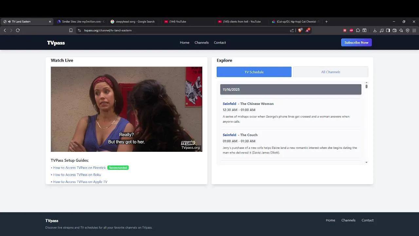Open the Brave VPN shield icon
Screen dimensions: 419x236
pyautogui.click(x=408, y=30)
